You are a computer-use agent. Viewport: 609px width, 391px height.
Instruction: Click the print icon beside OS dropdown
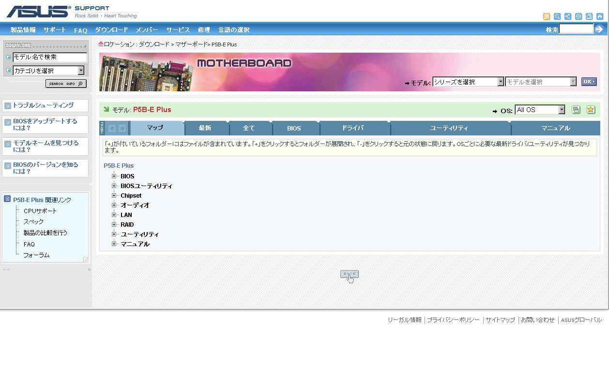pyautogui.click(x=576, y=110)
